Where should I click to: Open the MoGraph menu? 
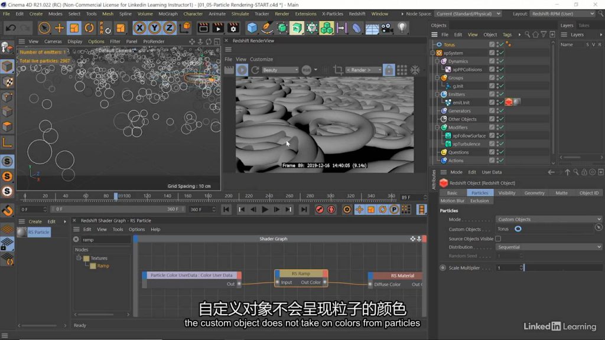click(x=168, y=14)
